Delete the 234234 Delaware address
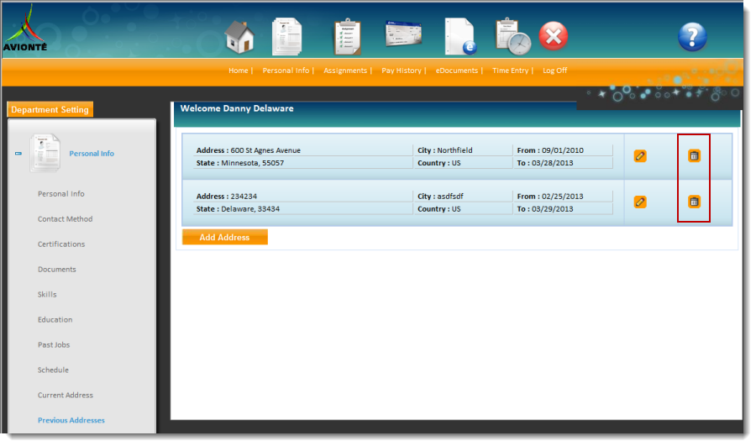 coord(694,202)
